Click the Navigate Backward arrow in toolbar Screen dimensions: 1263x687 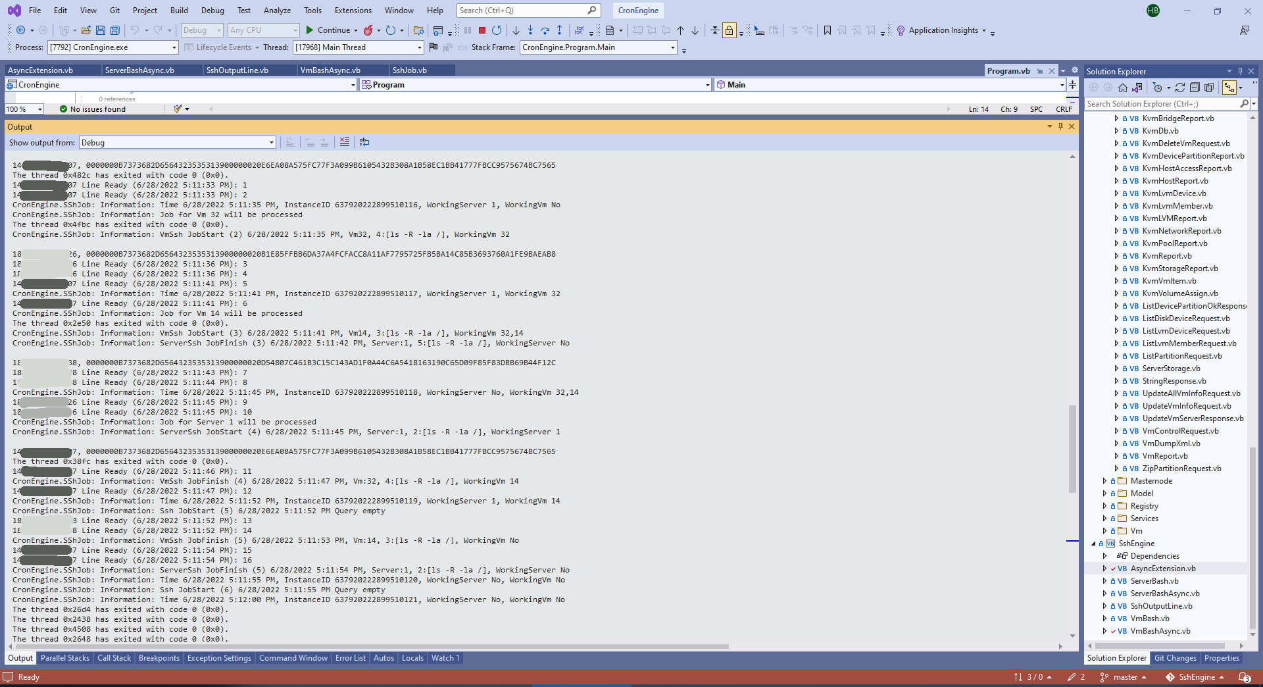[20, 30]
